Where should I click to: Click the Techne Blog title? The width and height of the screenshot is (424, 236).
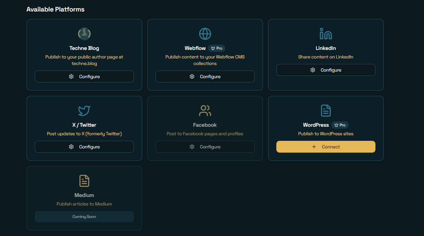coord(84,48)
